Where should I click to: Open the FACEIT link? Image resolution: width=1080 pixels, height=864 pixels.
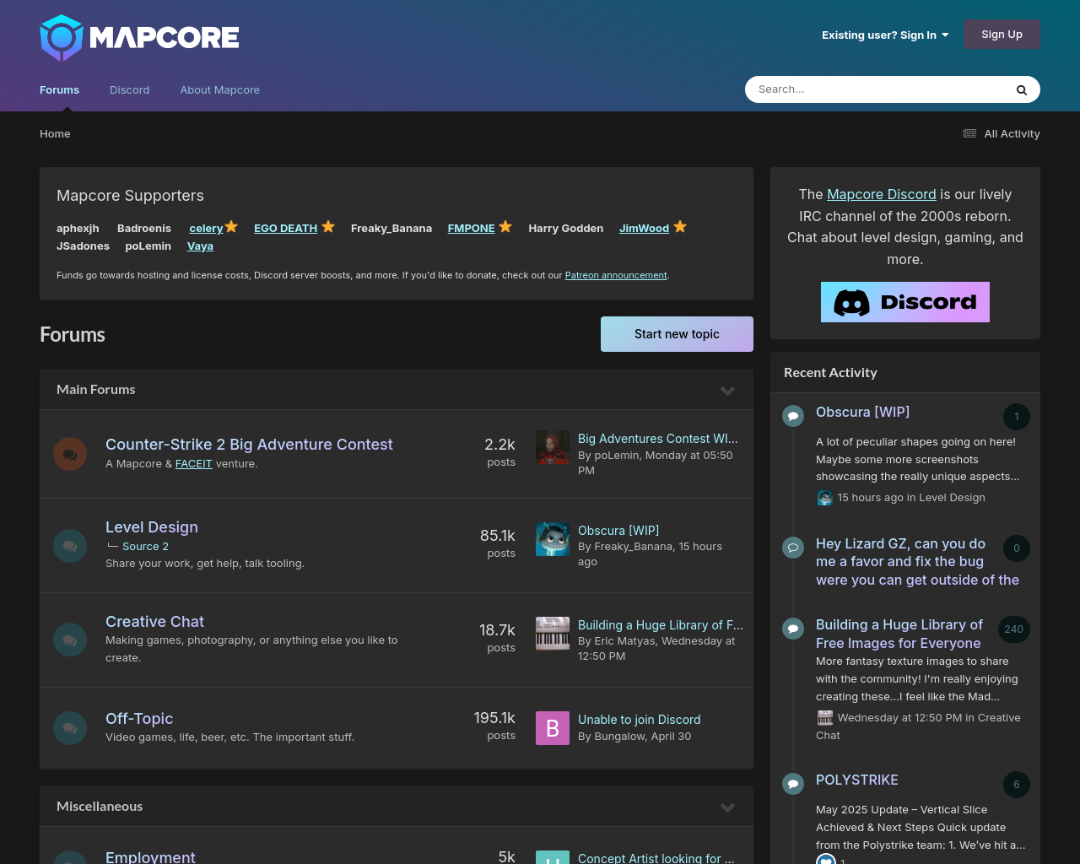[193, 463]
